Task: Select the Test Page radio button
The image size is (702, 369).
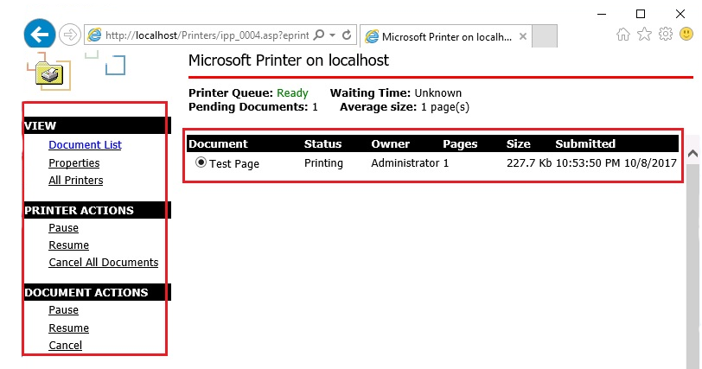Action: (201, 162)
